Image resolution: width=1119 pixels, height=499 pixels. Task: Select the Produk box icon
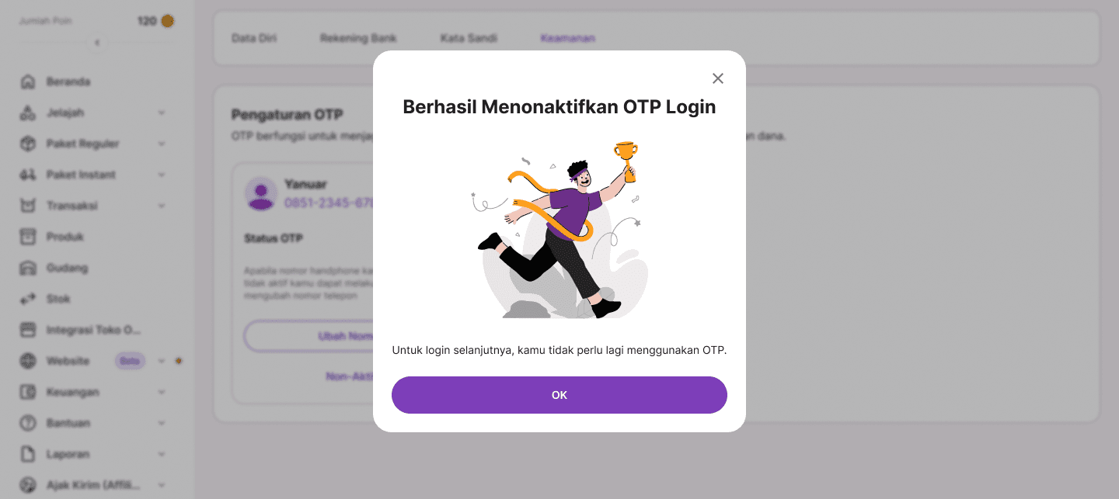(28, 237)
